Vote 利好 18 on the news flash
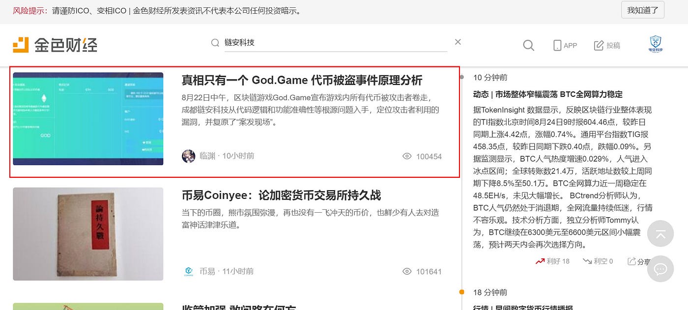This screenshot has width=688, height=310. (553, 261)
